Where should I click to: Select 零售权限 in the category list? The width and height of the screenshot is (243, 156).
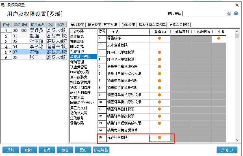(x=77, y=123)
